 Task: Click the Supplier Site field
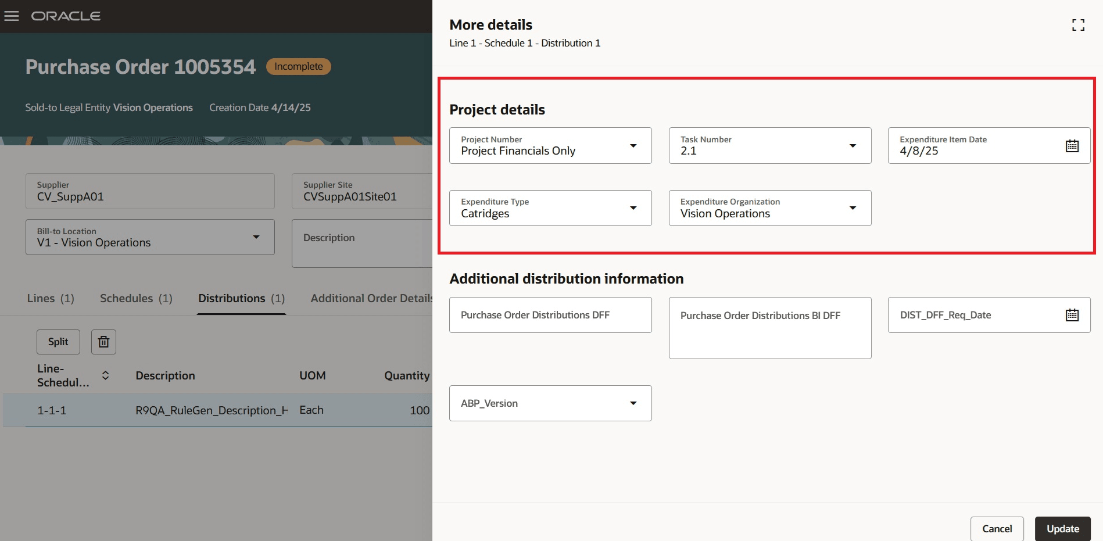362,191
